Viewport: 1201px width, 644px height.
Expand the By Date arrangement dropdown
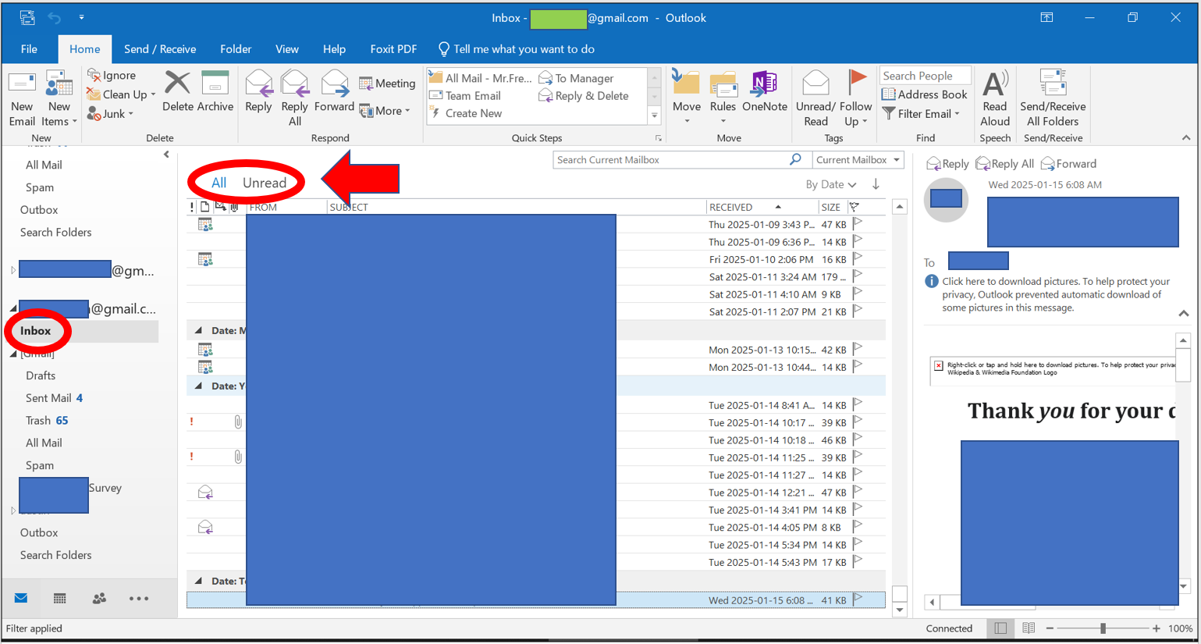click(830, 185)
